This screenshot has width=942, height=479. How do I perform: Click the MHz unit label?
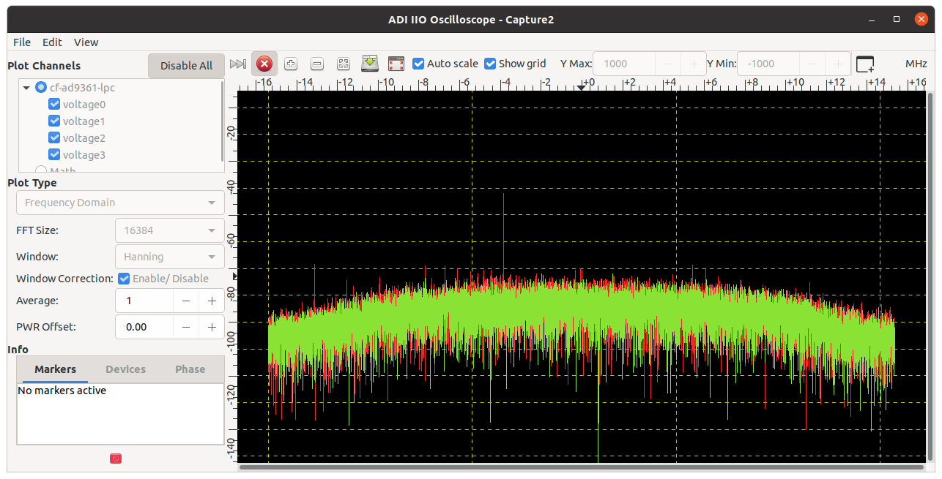coord(916,64)
